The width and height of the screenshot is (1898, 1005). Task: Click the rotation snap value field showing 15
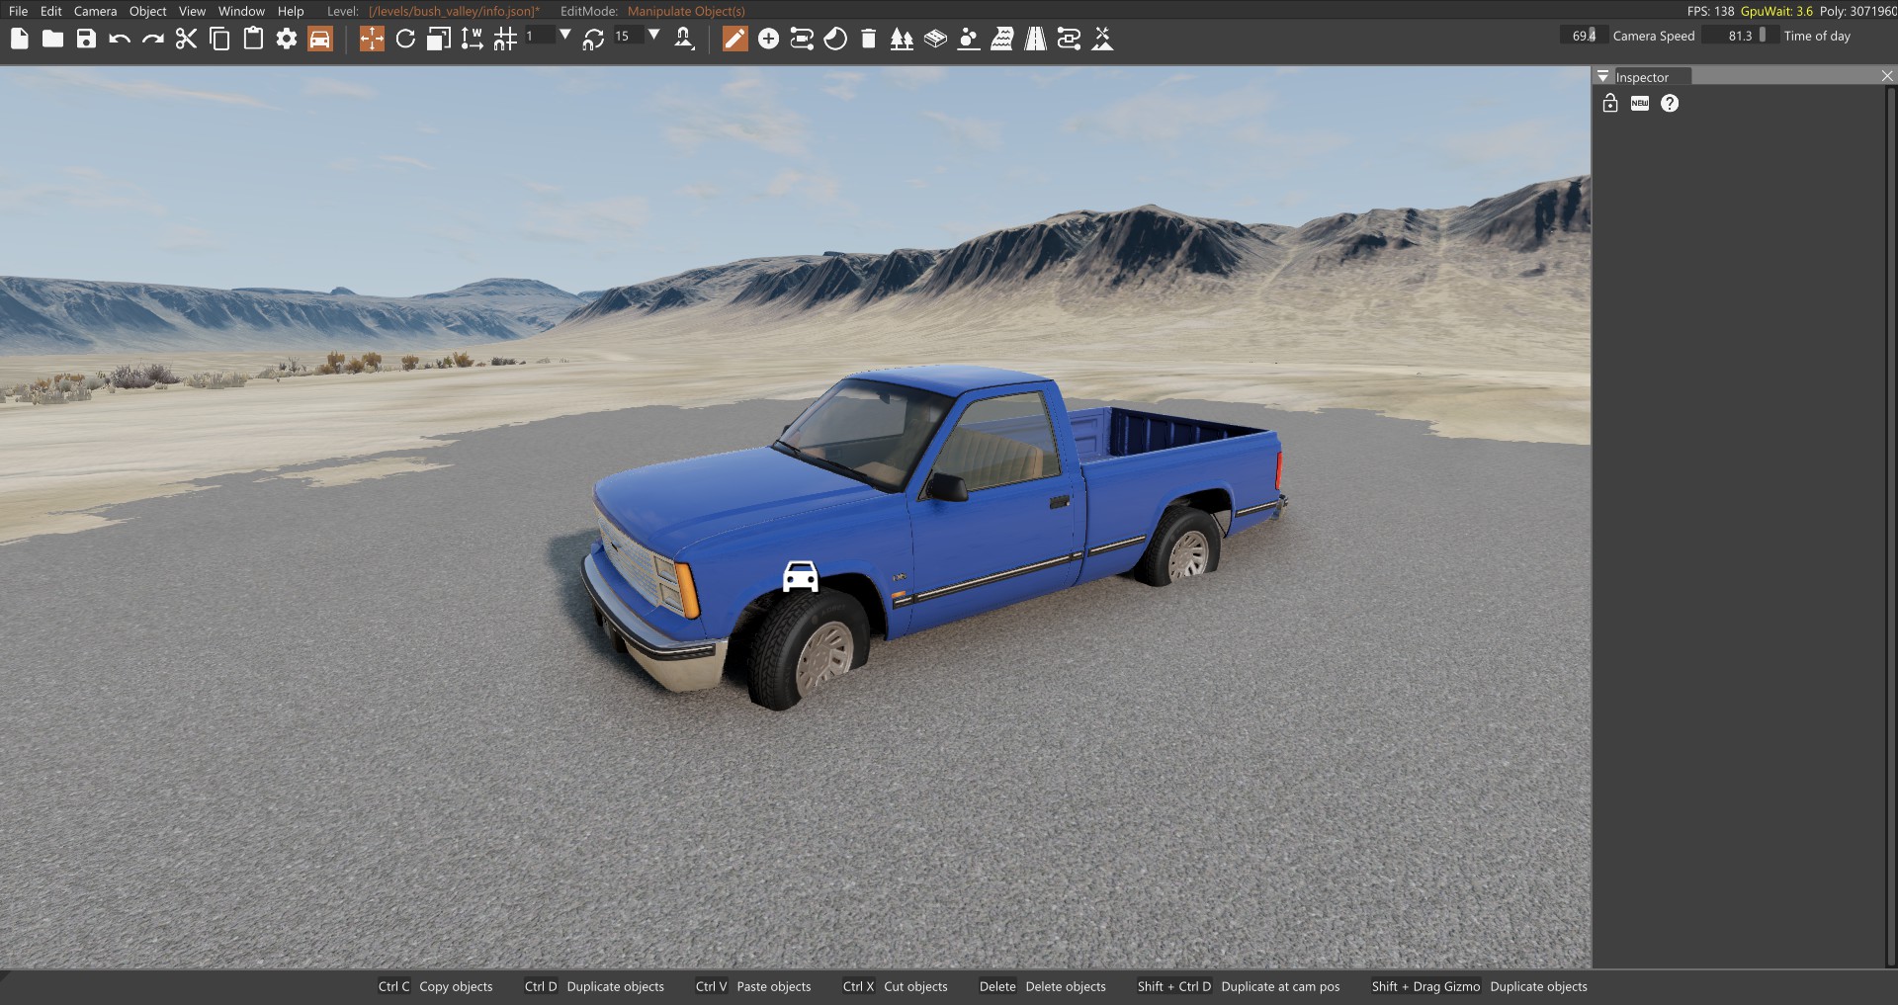[x=628, y=36]
